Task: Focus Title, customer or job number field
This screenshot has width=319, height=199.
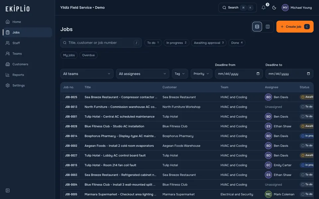Action: pos(101,43)
